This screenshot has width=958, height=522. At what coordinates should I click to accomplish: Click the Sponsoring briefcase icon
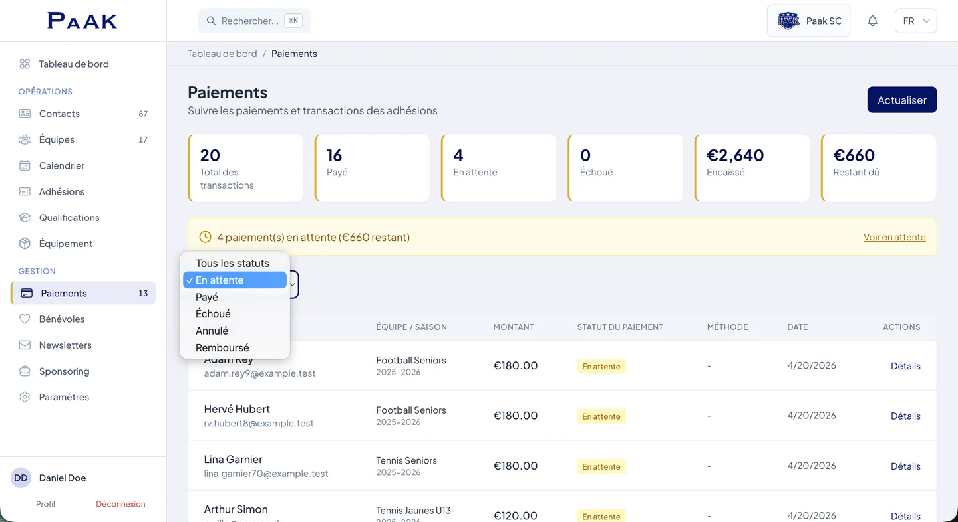tap(25, 371)
